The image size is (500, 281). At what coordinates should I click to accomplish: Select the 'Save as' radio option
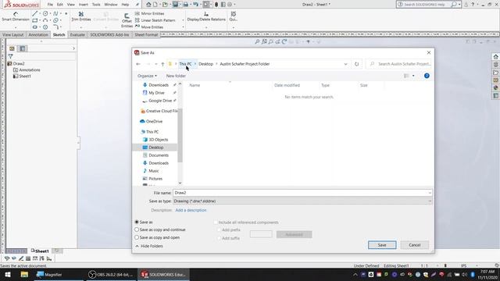tap(137, 222)
